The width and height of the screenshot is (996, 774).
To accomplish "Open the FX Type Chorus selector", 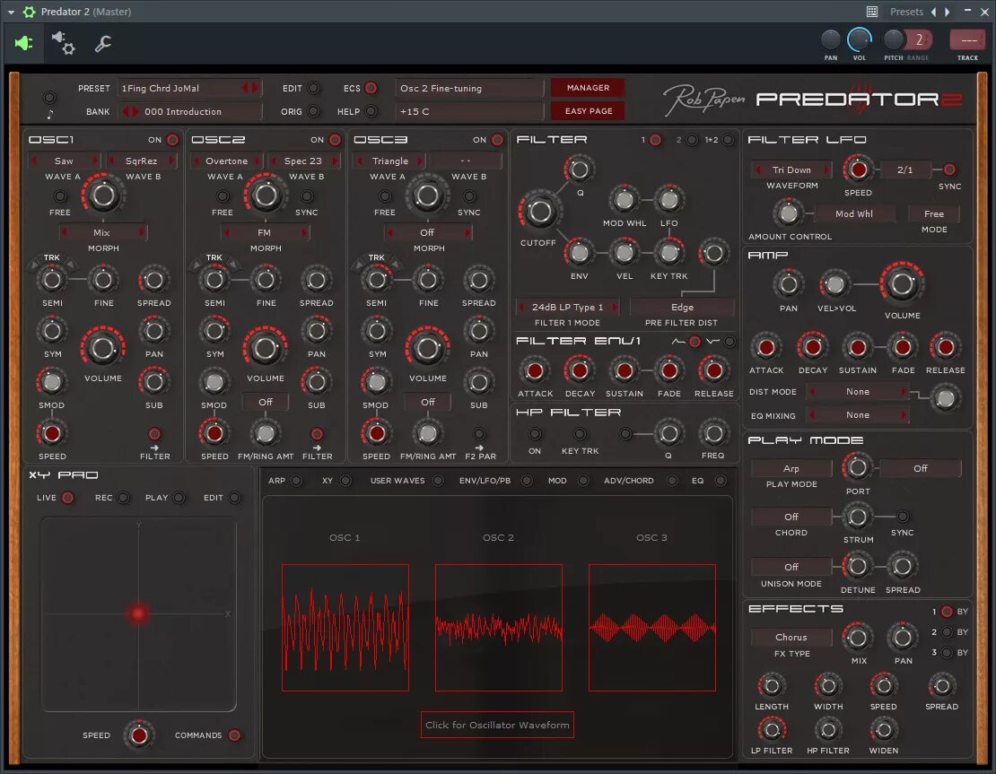I will (791, 637).
